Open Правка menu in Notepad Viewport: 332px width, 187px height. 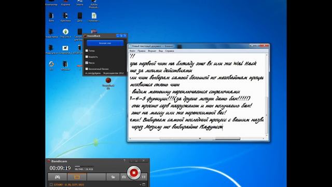(142, 51)
